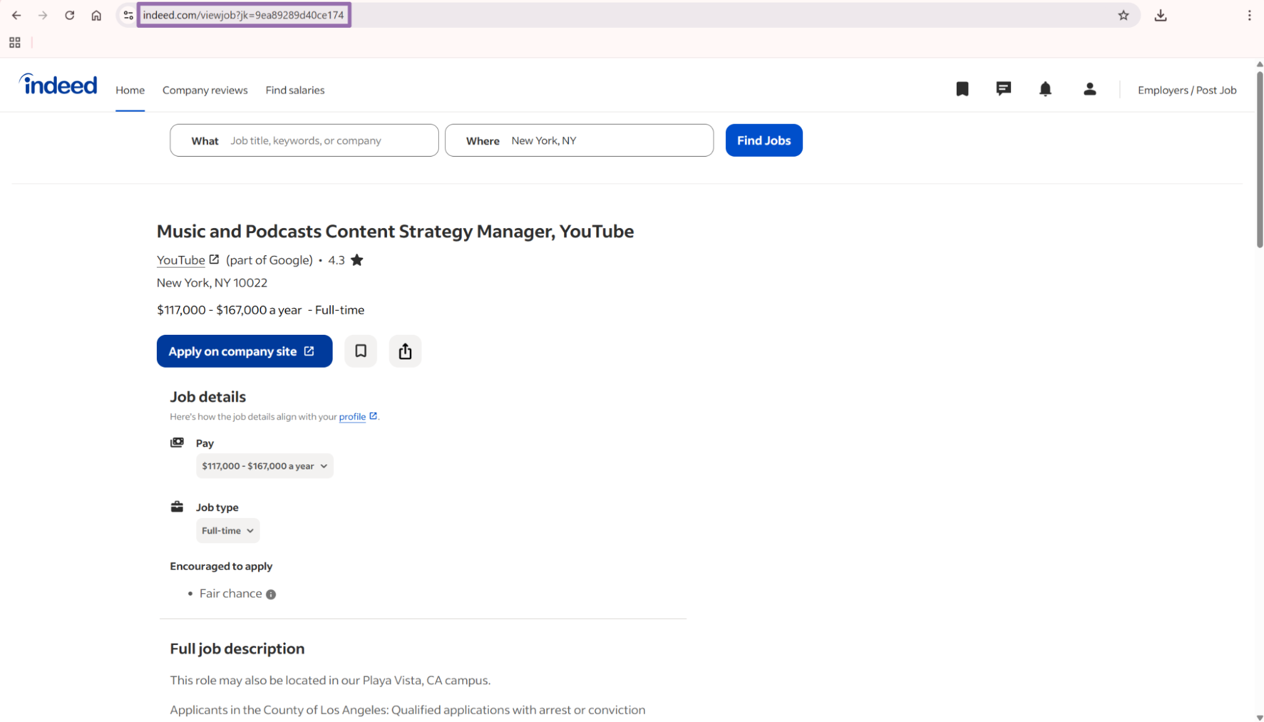Image resolution: width=1264 pixels, height=722 pixels.
Task: Click external link icon beside YouTube
Action: pyautogui.click(x=214, y=260)
